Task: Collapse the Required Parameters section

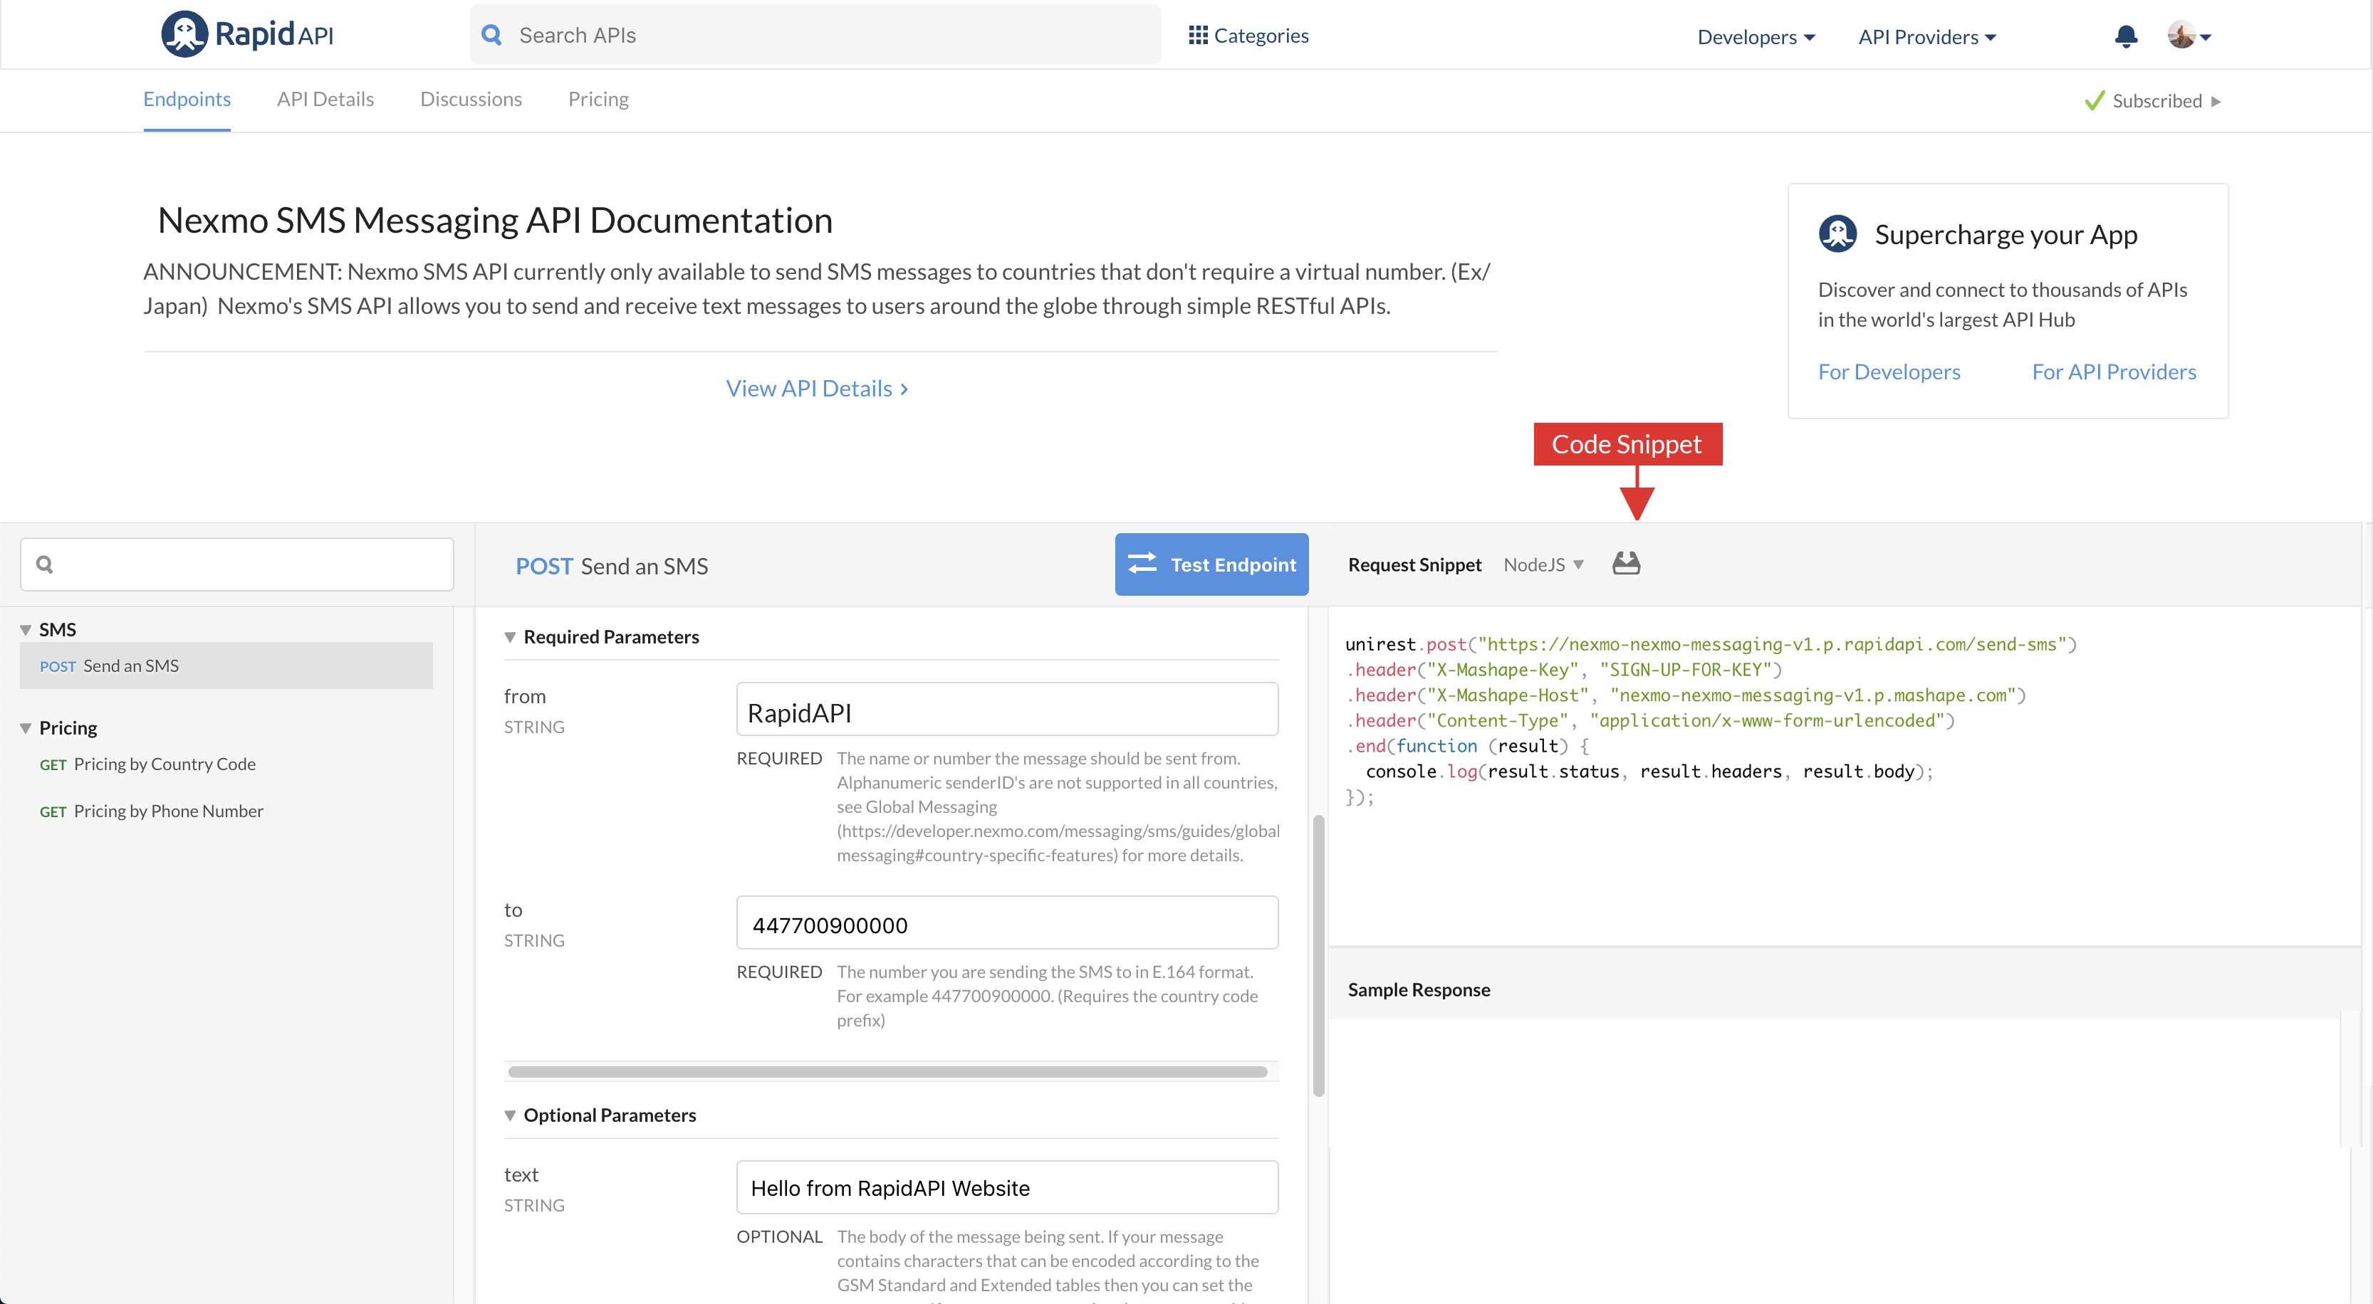Action: click(509, 637)
